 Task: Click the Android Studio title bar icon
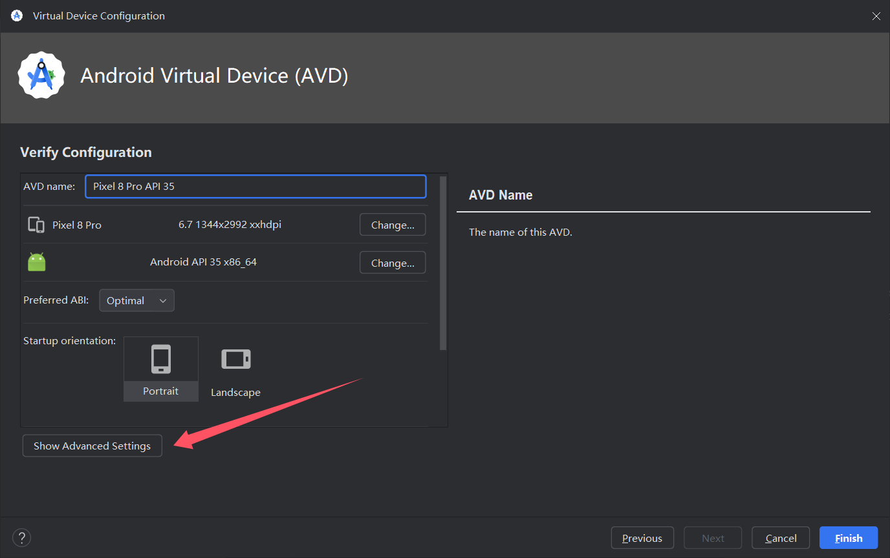click(x=17, y=15)
